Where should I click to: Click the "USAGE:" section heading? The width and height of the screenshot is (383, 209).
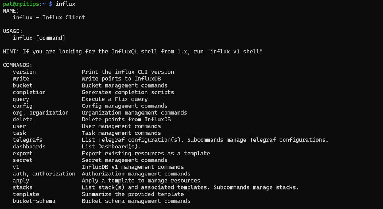[13, 31]
